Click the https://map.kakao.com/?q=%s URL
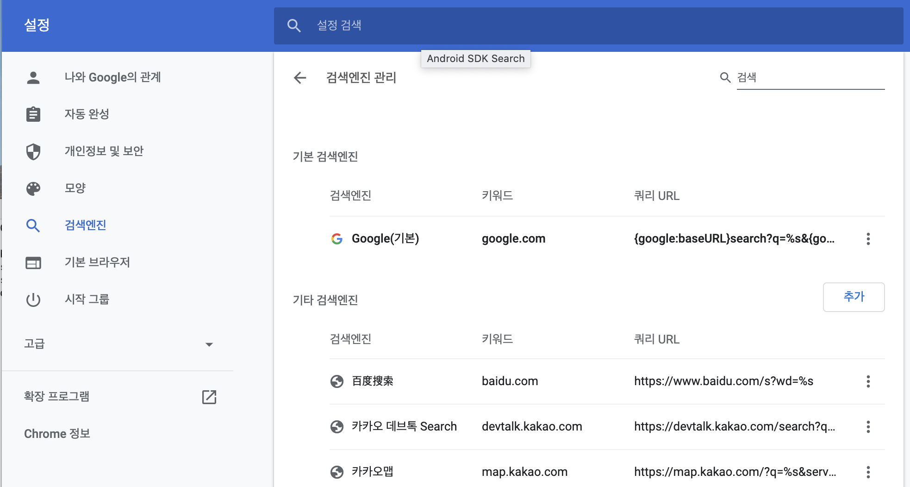Screen dimensions: 910x487 point(735,472)
